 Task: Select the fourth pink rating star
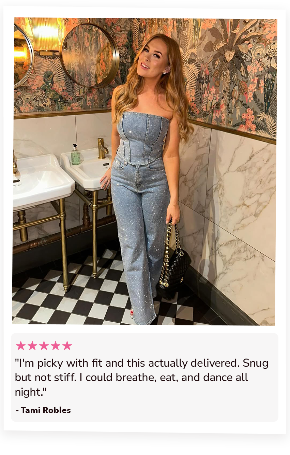(56, 346)
